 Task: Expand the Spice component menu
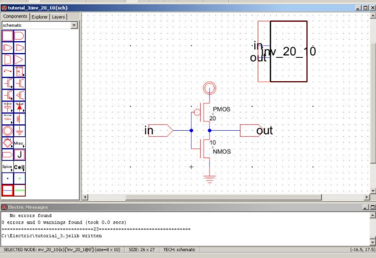[8, 167]
